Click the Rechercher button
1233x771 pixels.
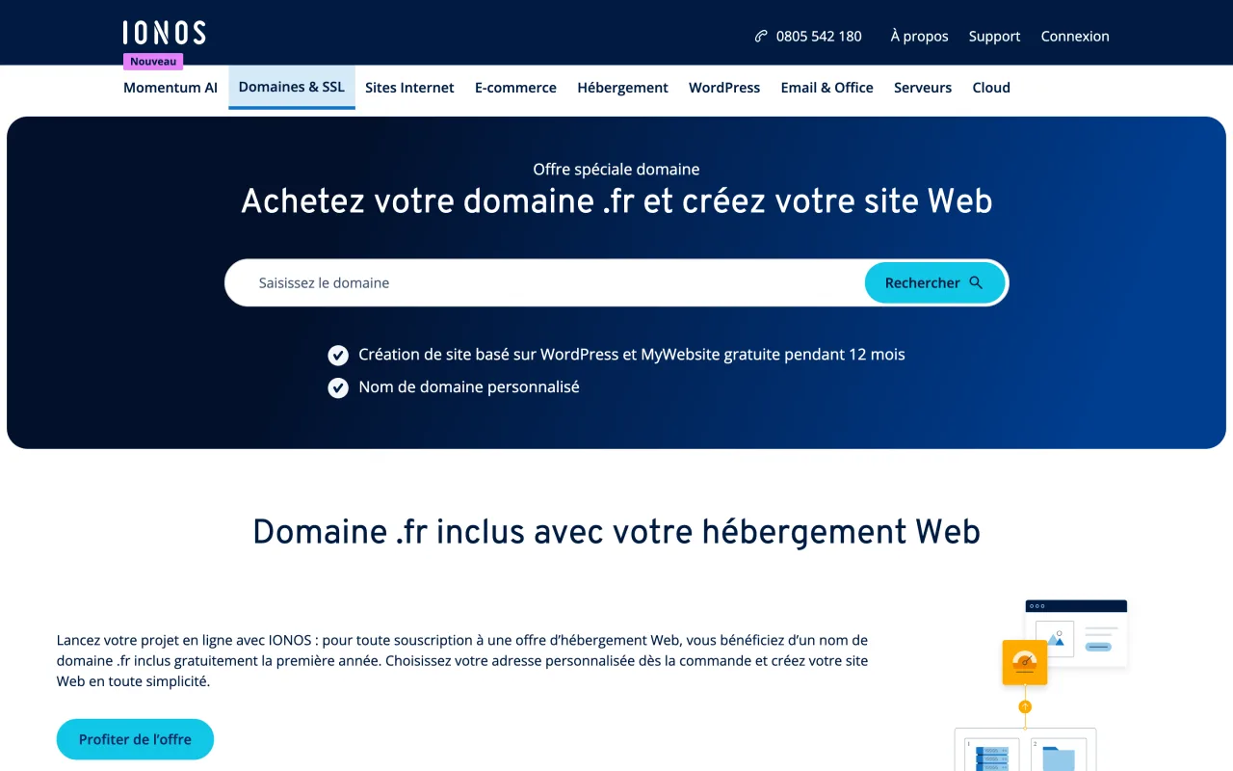coord(934,282)
